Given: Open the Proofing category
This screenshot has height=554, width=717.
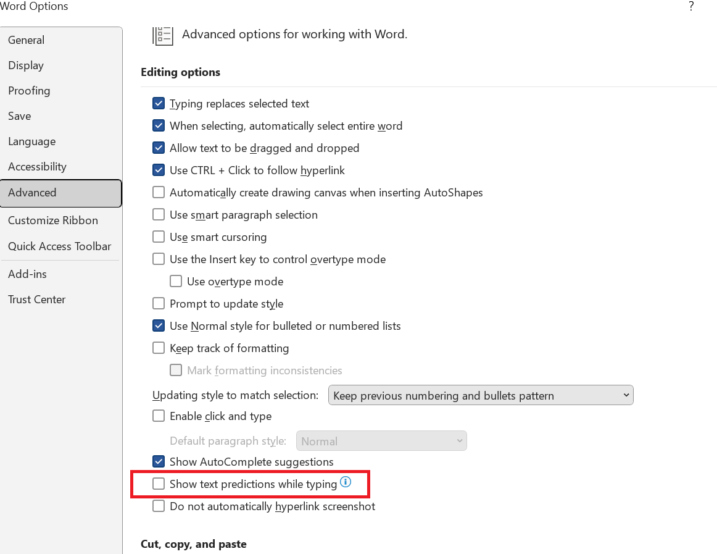Looking at the screenshot, I should [x=29, y=91].
